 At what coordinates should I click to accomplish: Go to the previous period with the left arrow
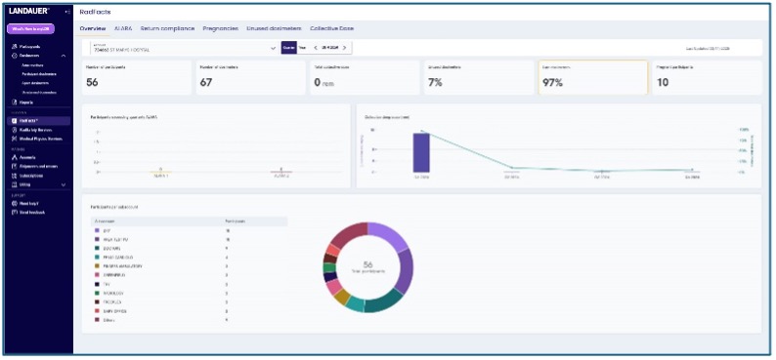pyautogui.click(x=316, y=48)
